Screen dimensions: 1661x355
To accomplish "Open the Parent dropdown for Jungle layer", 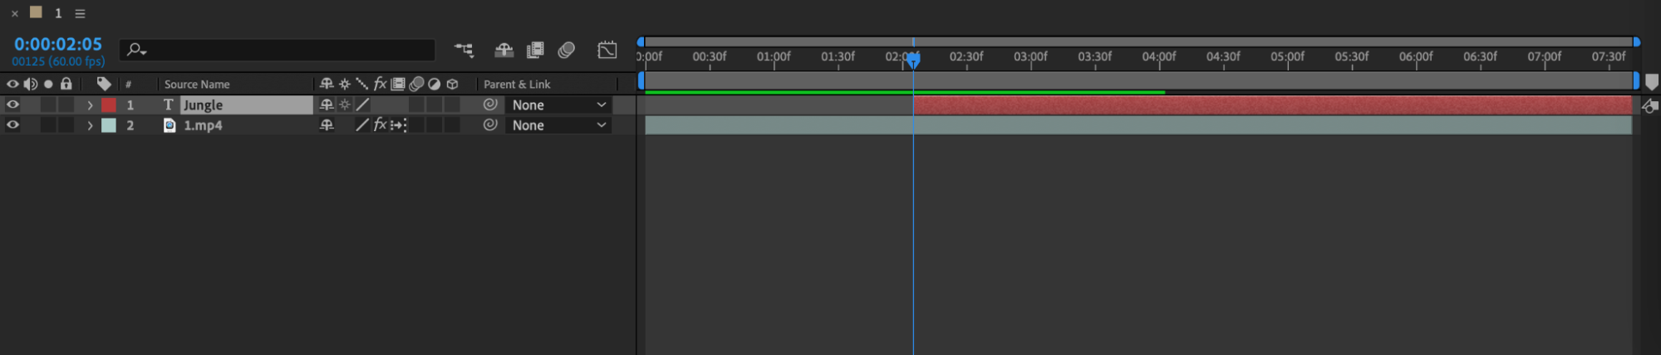I will 558,105.
